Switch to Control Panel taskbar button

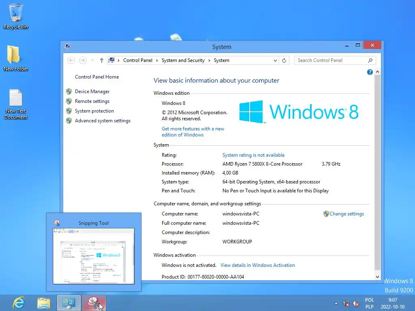(69, 303)
